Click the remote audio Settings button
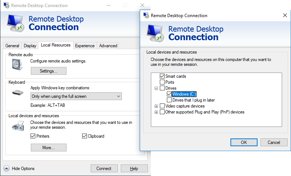 tap(49, 71)
